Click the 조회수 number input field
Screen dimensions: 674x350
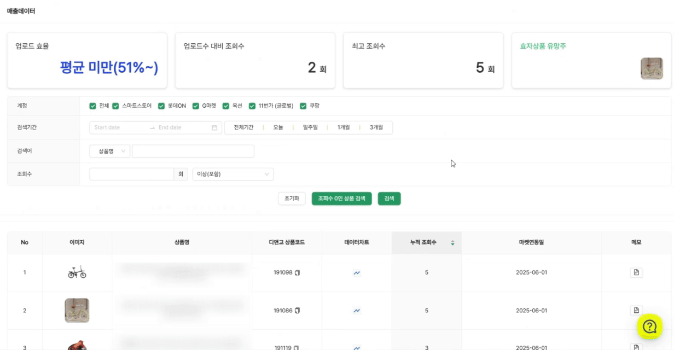pyautogui.click(x=131, y=174)
